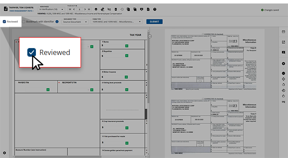Click the panel splitter handle beside Tax Year

tap(150, 36)
